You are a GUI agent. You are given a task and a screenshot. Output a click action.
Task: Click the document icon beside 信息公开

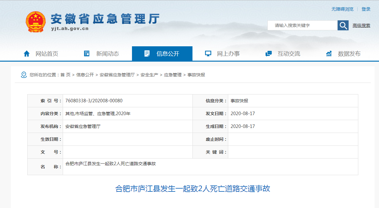[147, 53]
